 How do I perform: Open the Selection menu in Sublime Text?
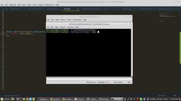(12, 5)
